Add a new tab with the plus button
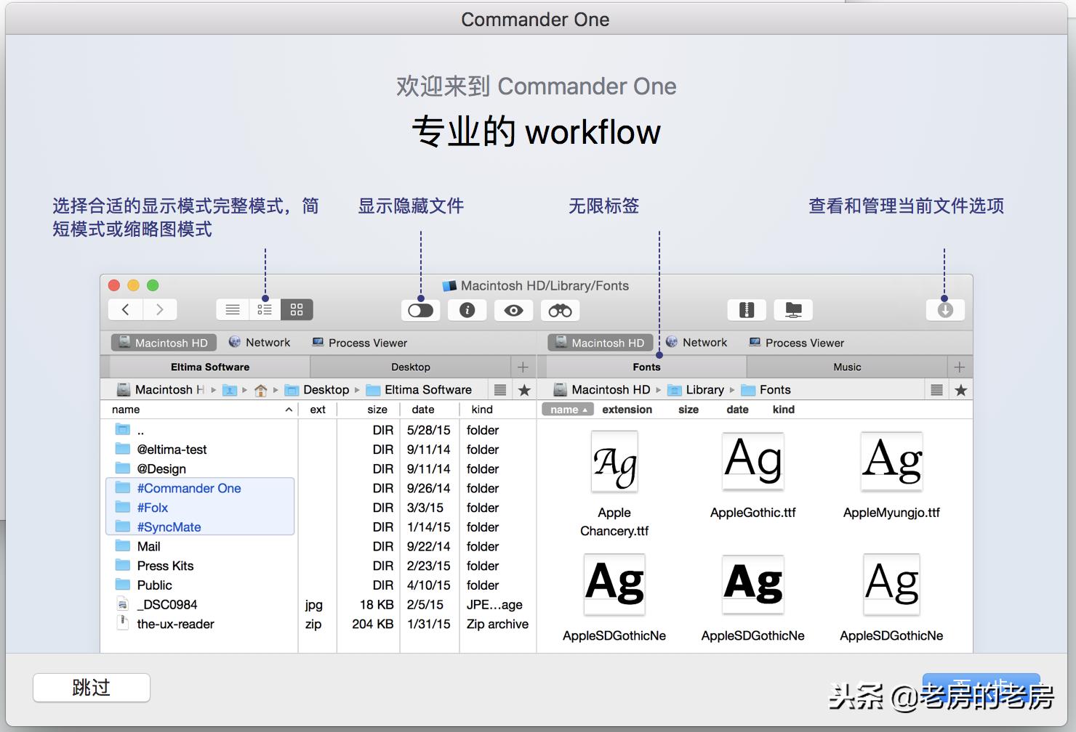 point(959,367)
